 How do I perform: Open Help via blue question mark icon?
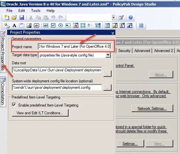pyautogui.click(x=131, y=17)
